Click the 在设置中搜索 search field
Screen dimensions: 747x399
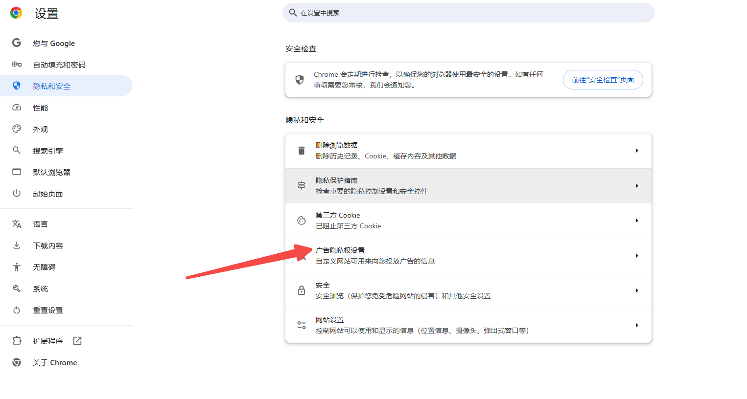tap(468, 12)
